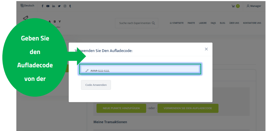Navigate to Kontaktiere Uns
The width and height of the screenshot is (266, 131).
(x=252, y=23)
